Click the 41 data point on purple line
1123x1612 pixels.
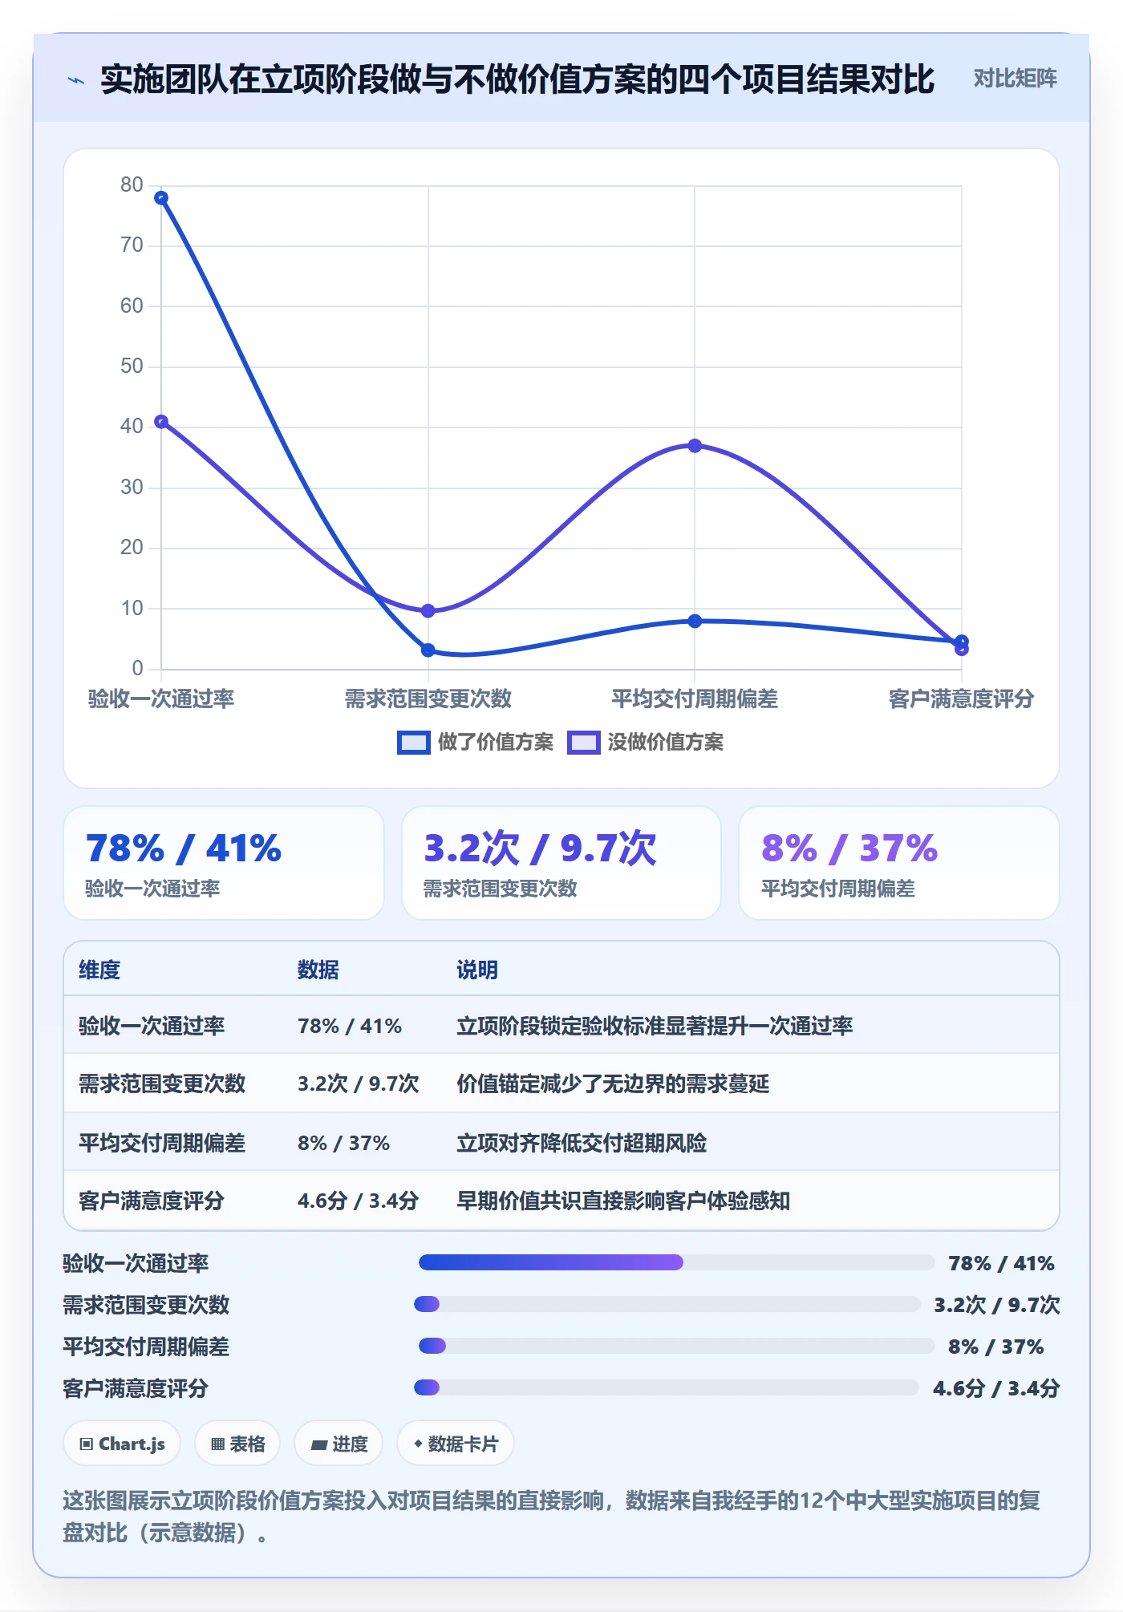tap(161, 422)
